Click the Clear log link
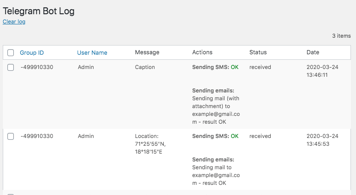This screenshot has height=195, width=356. [x=14, y=22]
